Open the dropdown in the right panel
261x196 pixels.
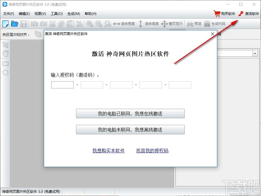click(255, 53)
